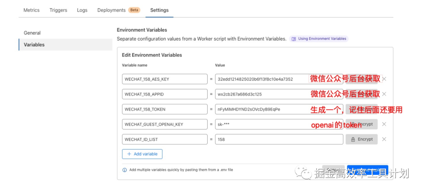Switch to the Triggers tab
The width and height of the screenshot is (423, 192).
tap(58, 10)
